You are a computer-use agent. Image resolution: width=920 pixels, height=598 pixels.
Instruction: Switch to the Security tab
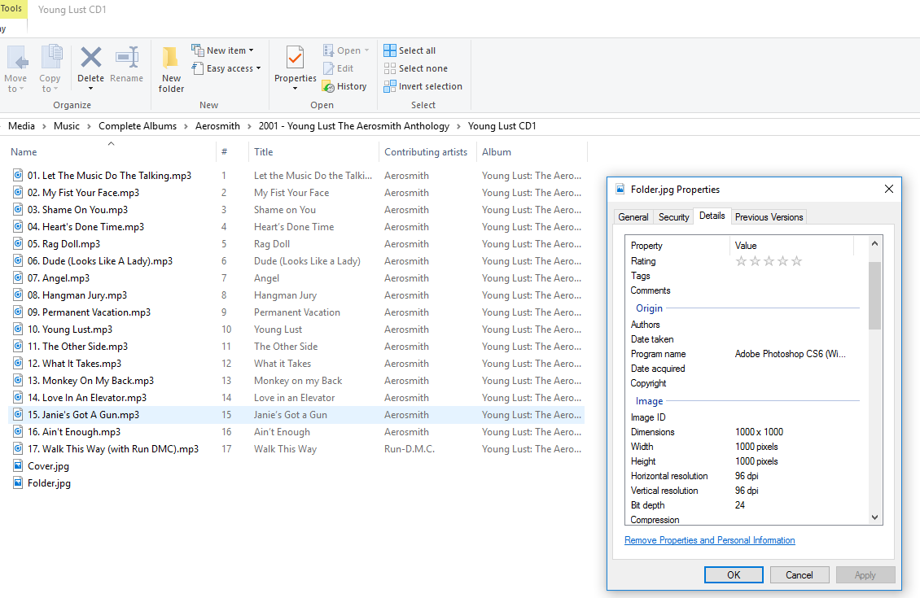(673, 217)
